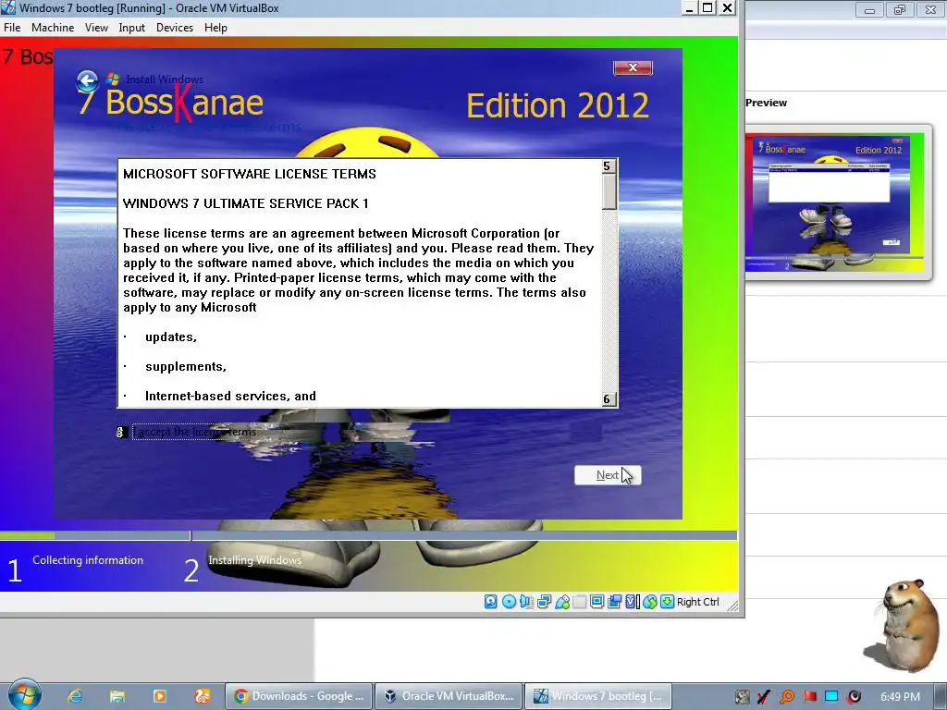This screenshot has height=710, width=947.
Task: Open the media player taskbar icon
Action: (x=159, y=696)
